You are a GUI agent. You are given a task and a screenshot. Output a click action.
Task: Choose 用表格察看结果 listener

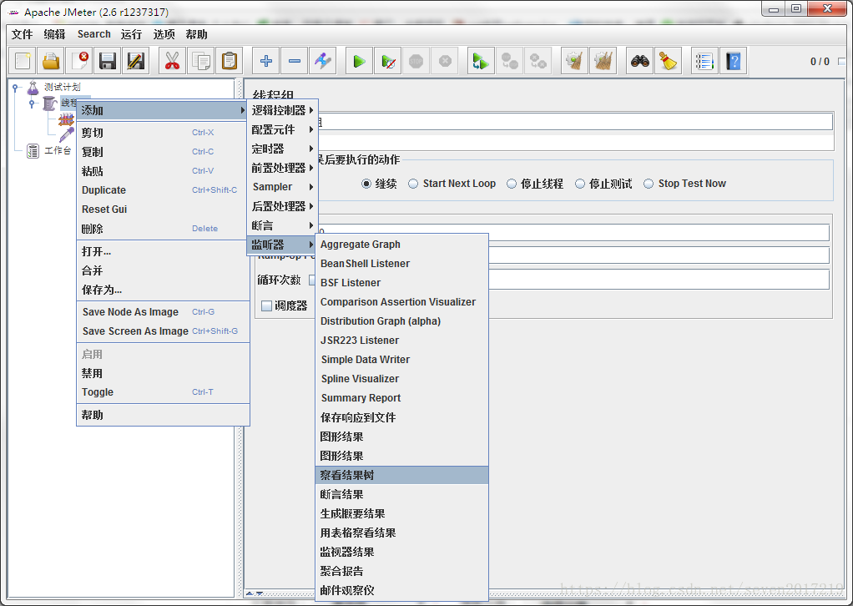(401, 533)
